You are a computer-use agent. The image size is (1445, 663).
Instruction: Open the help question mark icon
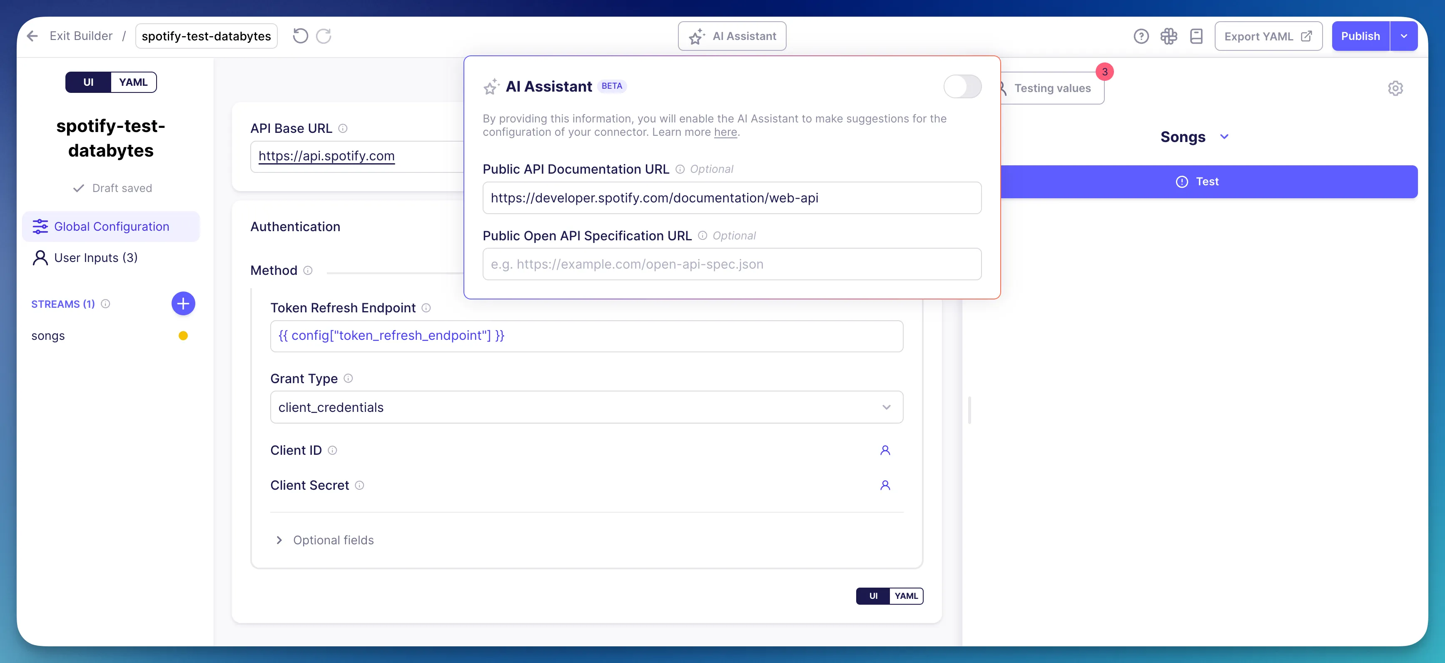point(1141,37)
